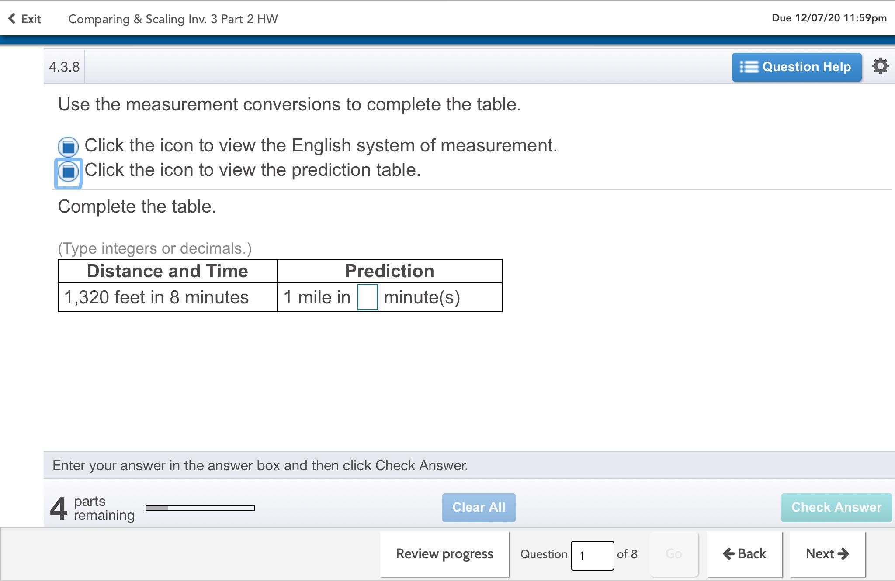Click the Question number field

[x=592, y=555]
